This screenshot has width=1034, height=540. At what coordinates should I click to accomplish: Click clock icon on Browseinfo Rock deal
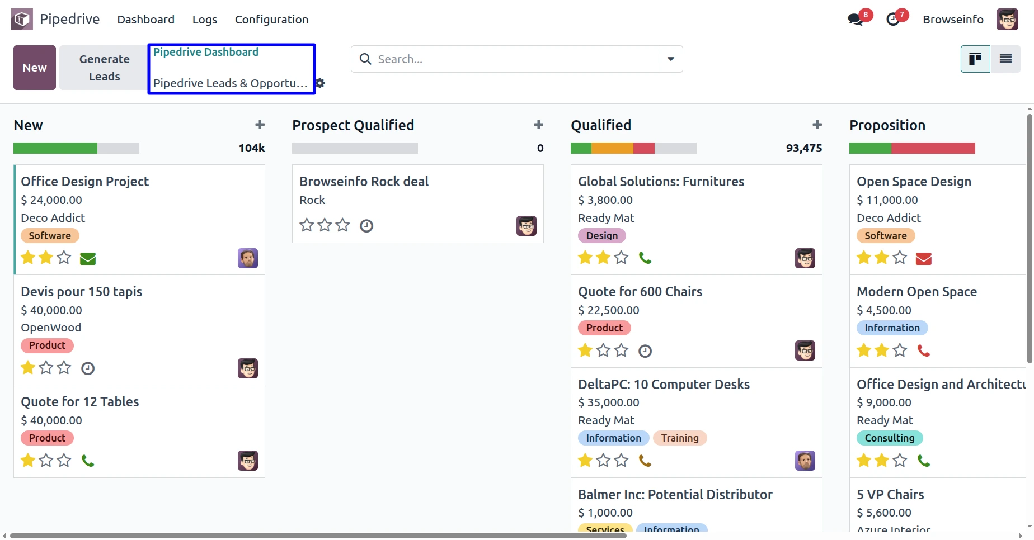tap(366, 226)
